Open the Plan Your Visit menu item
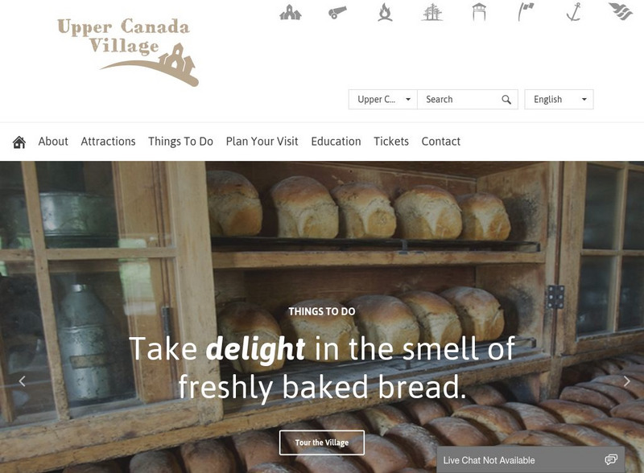Image resolution: width=644 pixels, height=473 pixels. (x=262, y=142)
